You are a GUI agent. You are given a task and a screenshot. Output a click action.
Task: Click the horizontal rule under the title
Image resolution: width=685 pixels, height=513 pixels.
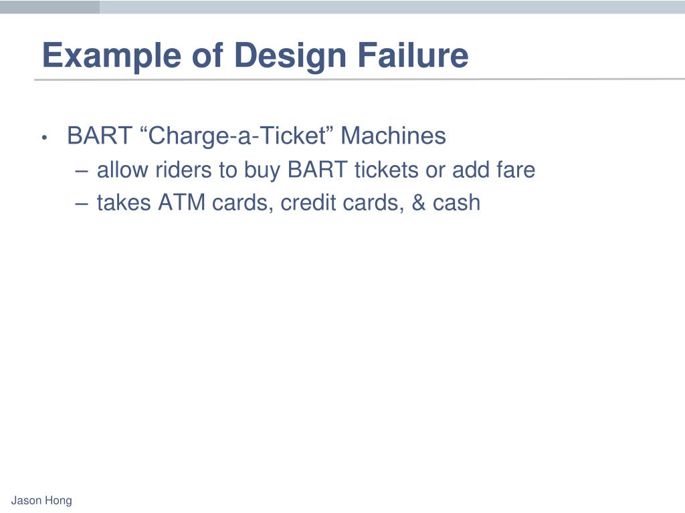tap(359, 79)
